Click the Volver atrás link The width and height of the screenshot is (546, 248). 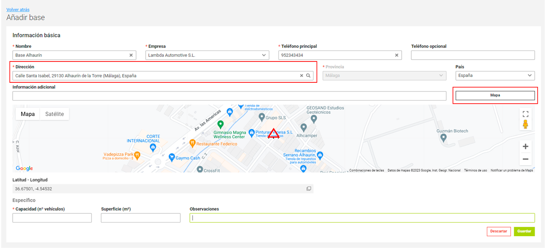(18, 10)
